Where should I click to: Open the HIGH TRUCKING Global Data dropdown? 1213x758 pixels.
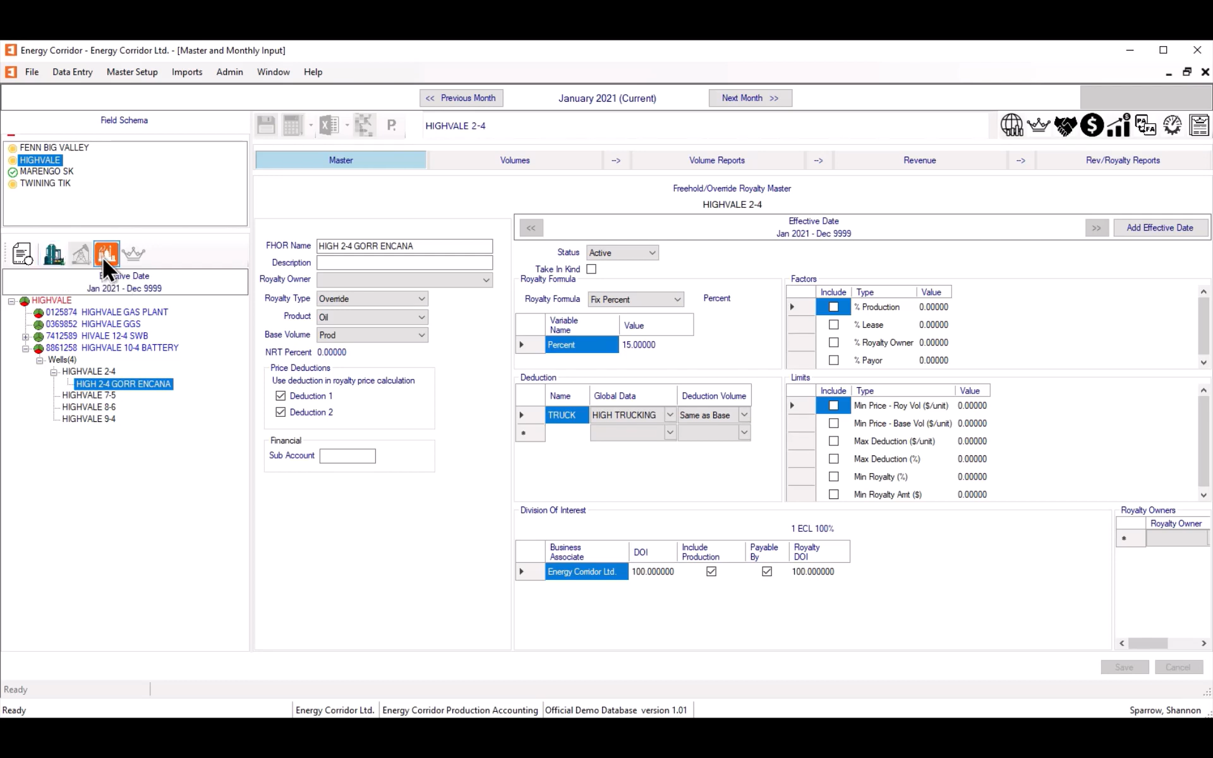click(670, 415)
